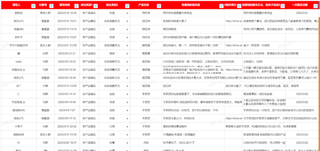Screen dimensions: 320x151
Task: Expand 包装 dropdown in 2023/3/2 11:10 row
Action: [x=127, y=94]
